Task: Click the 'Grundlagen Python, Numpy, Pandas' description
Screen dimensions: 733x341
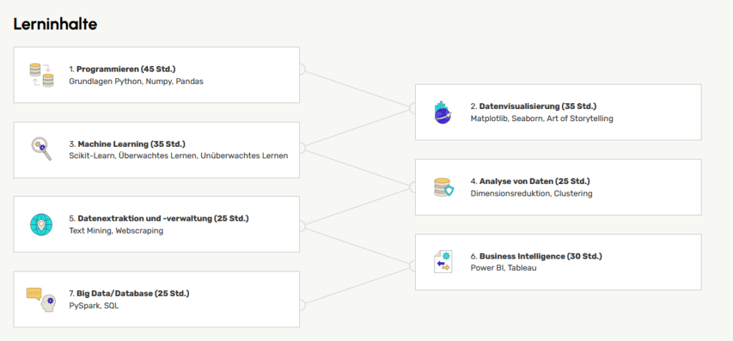Action: [x=136, y=82]
